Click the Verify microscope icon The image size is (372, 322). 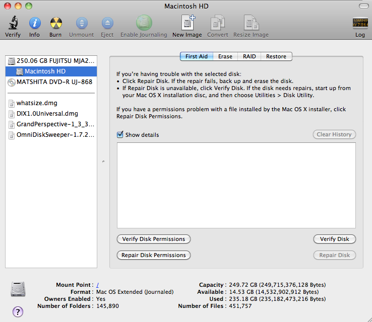point(13,23)
